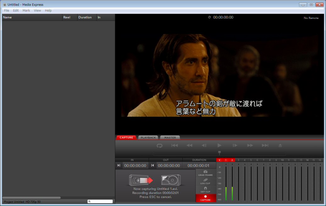Viewport: 326px width, 206px height.
Task: Enable audio channel 5
Action: pyautogui.click(x=251, y=160)
